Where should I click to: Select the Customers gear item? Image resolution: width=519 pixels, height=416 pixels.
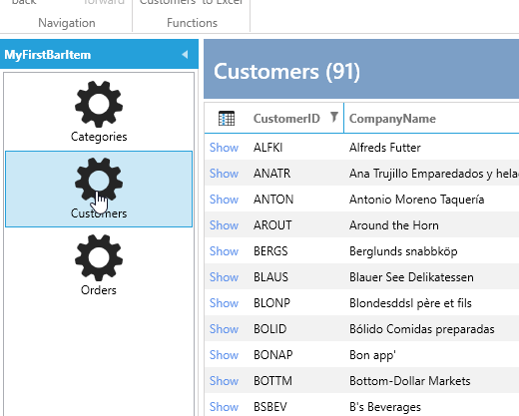(x=99, y=189)
